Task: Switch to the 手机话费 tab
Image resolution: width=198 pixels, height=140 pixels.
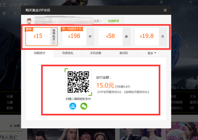Action: [96, 53]
